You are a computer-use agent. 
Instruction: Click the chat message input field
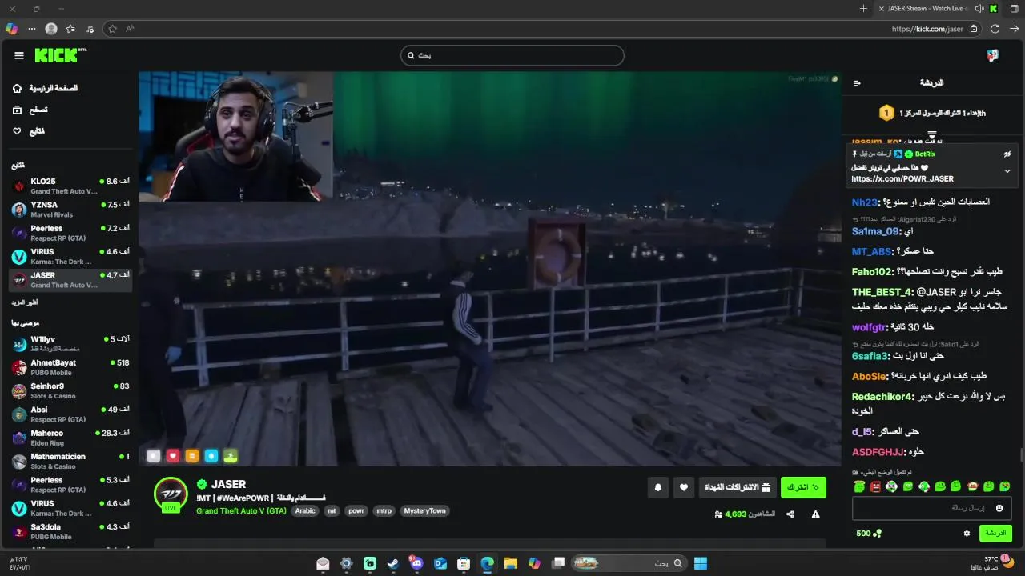pos(931,508)
